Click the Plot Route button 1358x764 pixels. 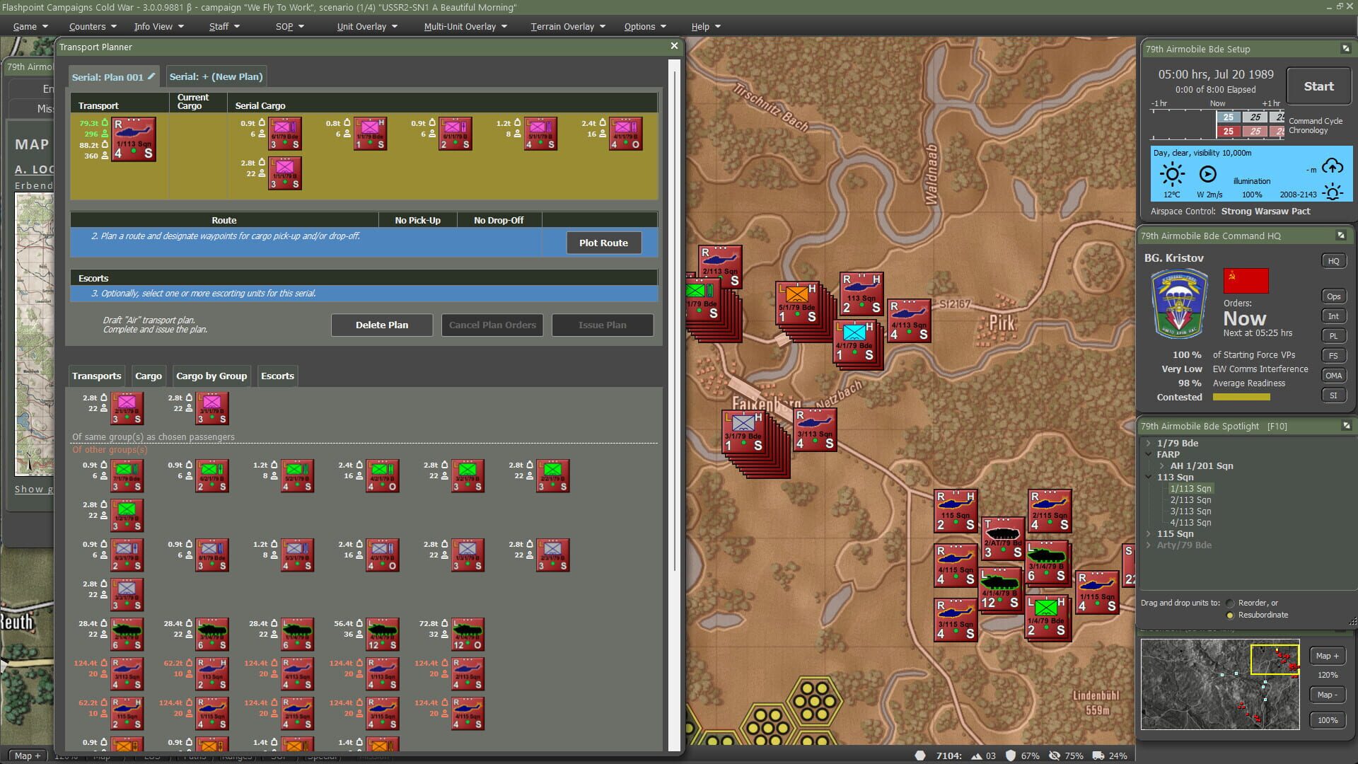(x=603, y=243)
